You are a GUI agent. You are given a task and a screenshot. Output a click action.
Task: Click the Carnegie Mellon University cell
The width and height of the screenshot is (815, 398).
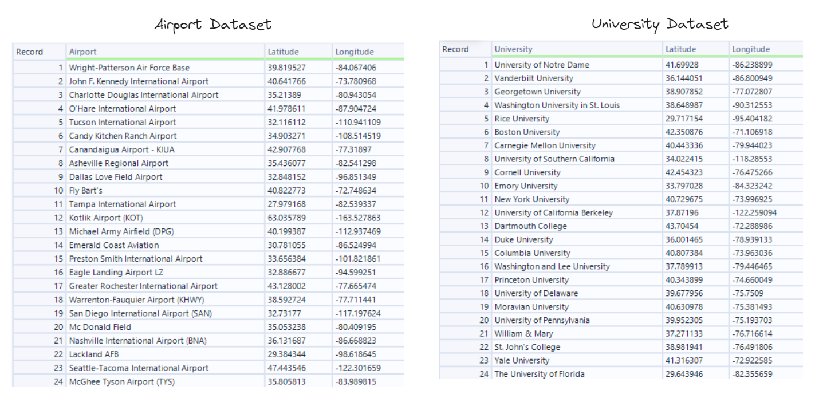tap(545, 145)
